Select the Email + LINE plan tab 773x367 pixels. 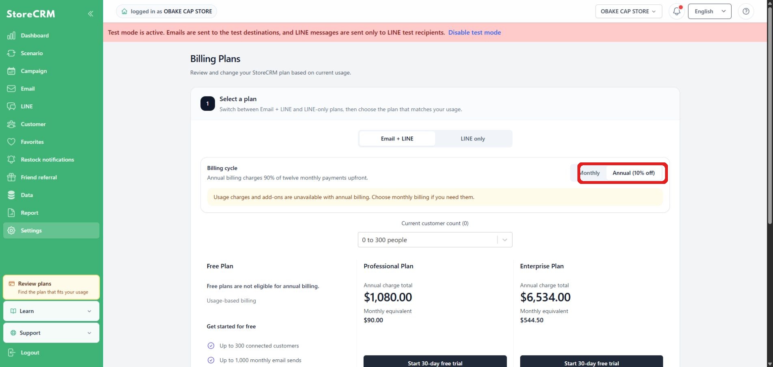397,139
